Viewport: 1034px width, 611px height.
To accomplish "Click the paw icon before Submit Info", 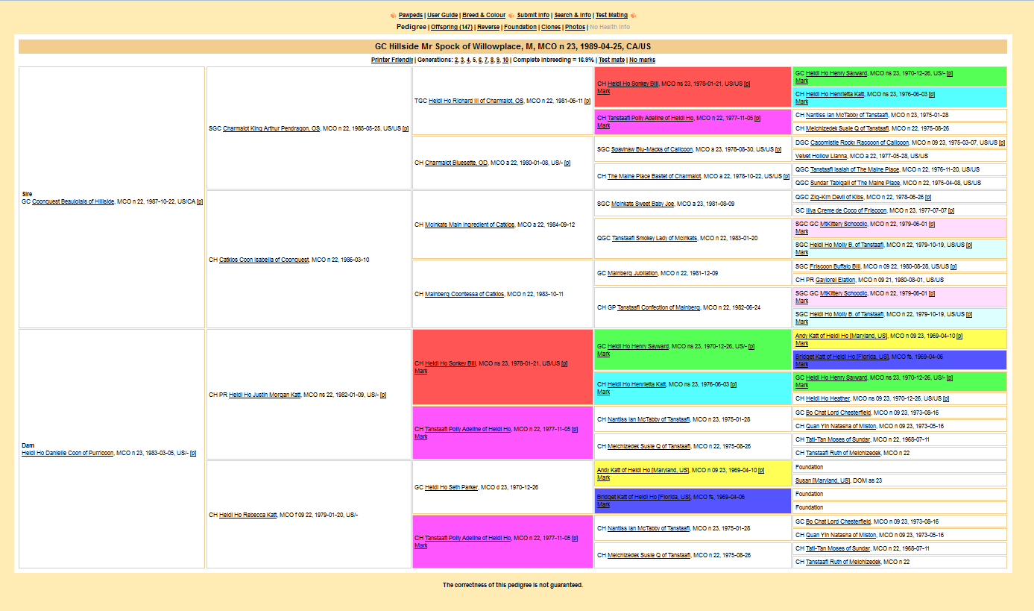I will pyautogui.click(x=511, y=15).
